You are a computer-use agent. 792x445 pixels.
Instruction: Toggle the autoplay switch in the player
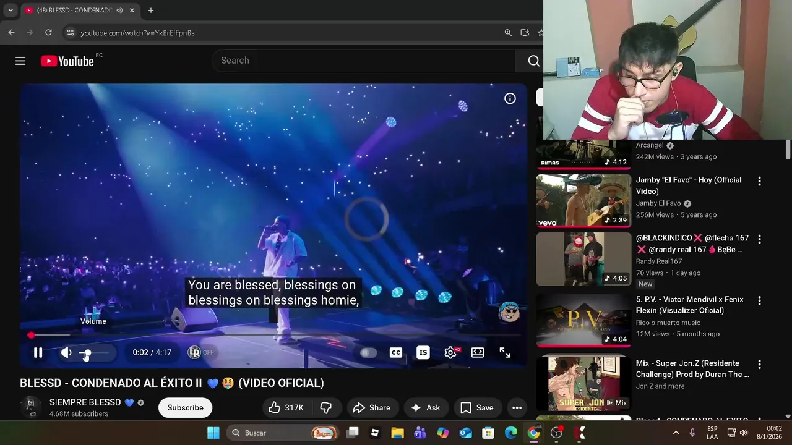[368, 352]
